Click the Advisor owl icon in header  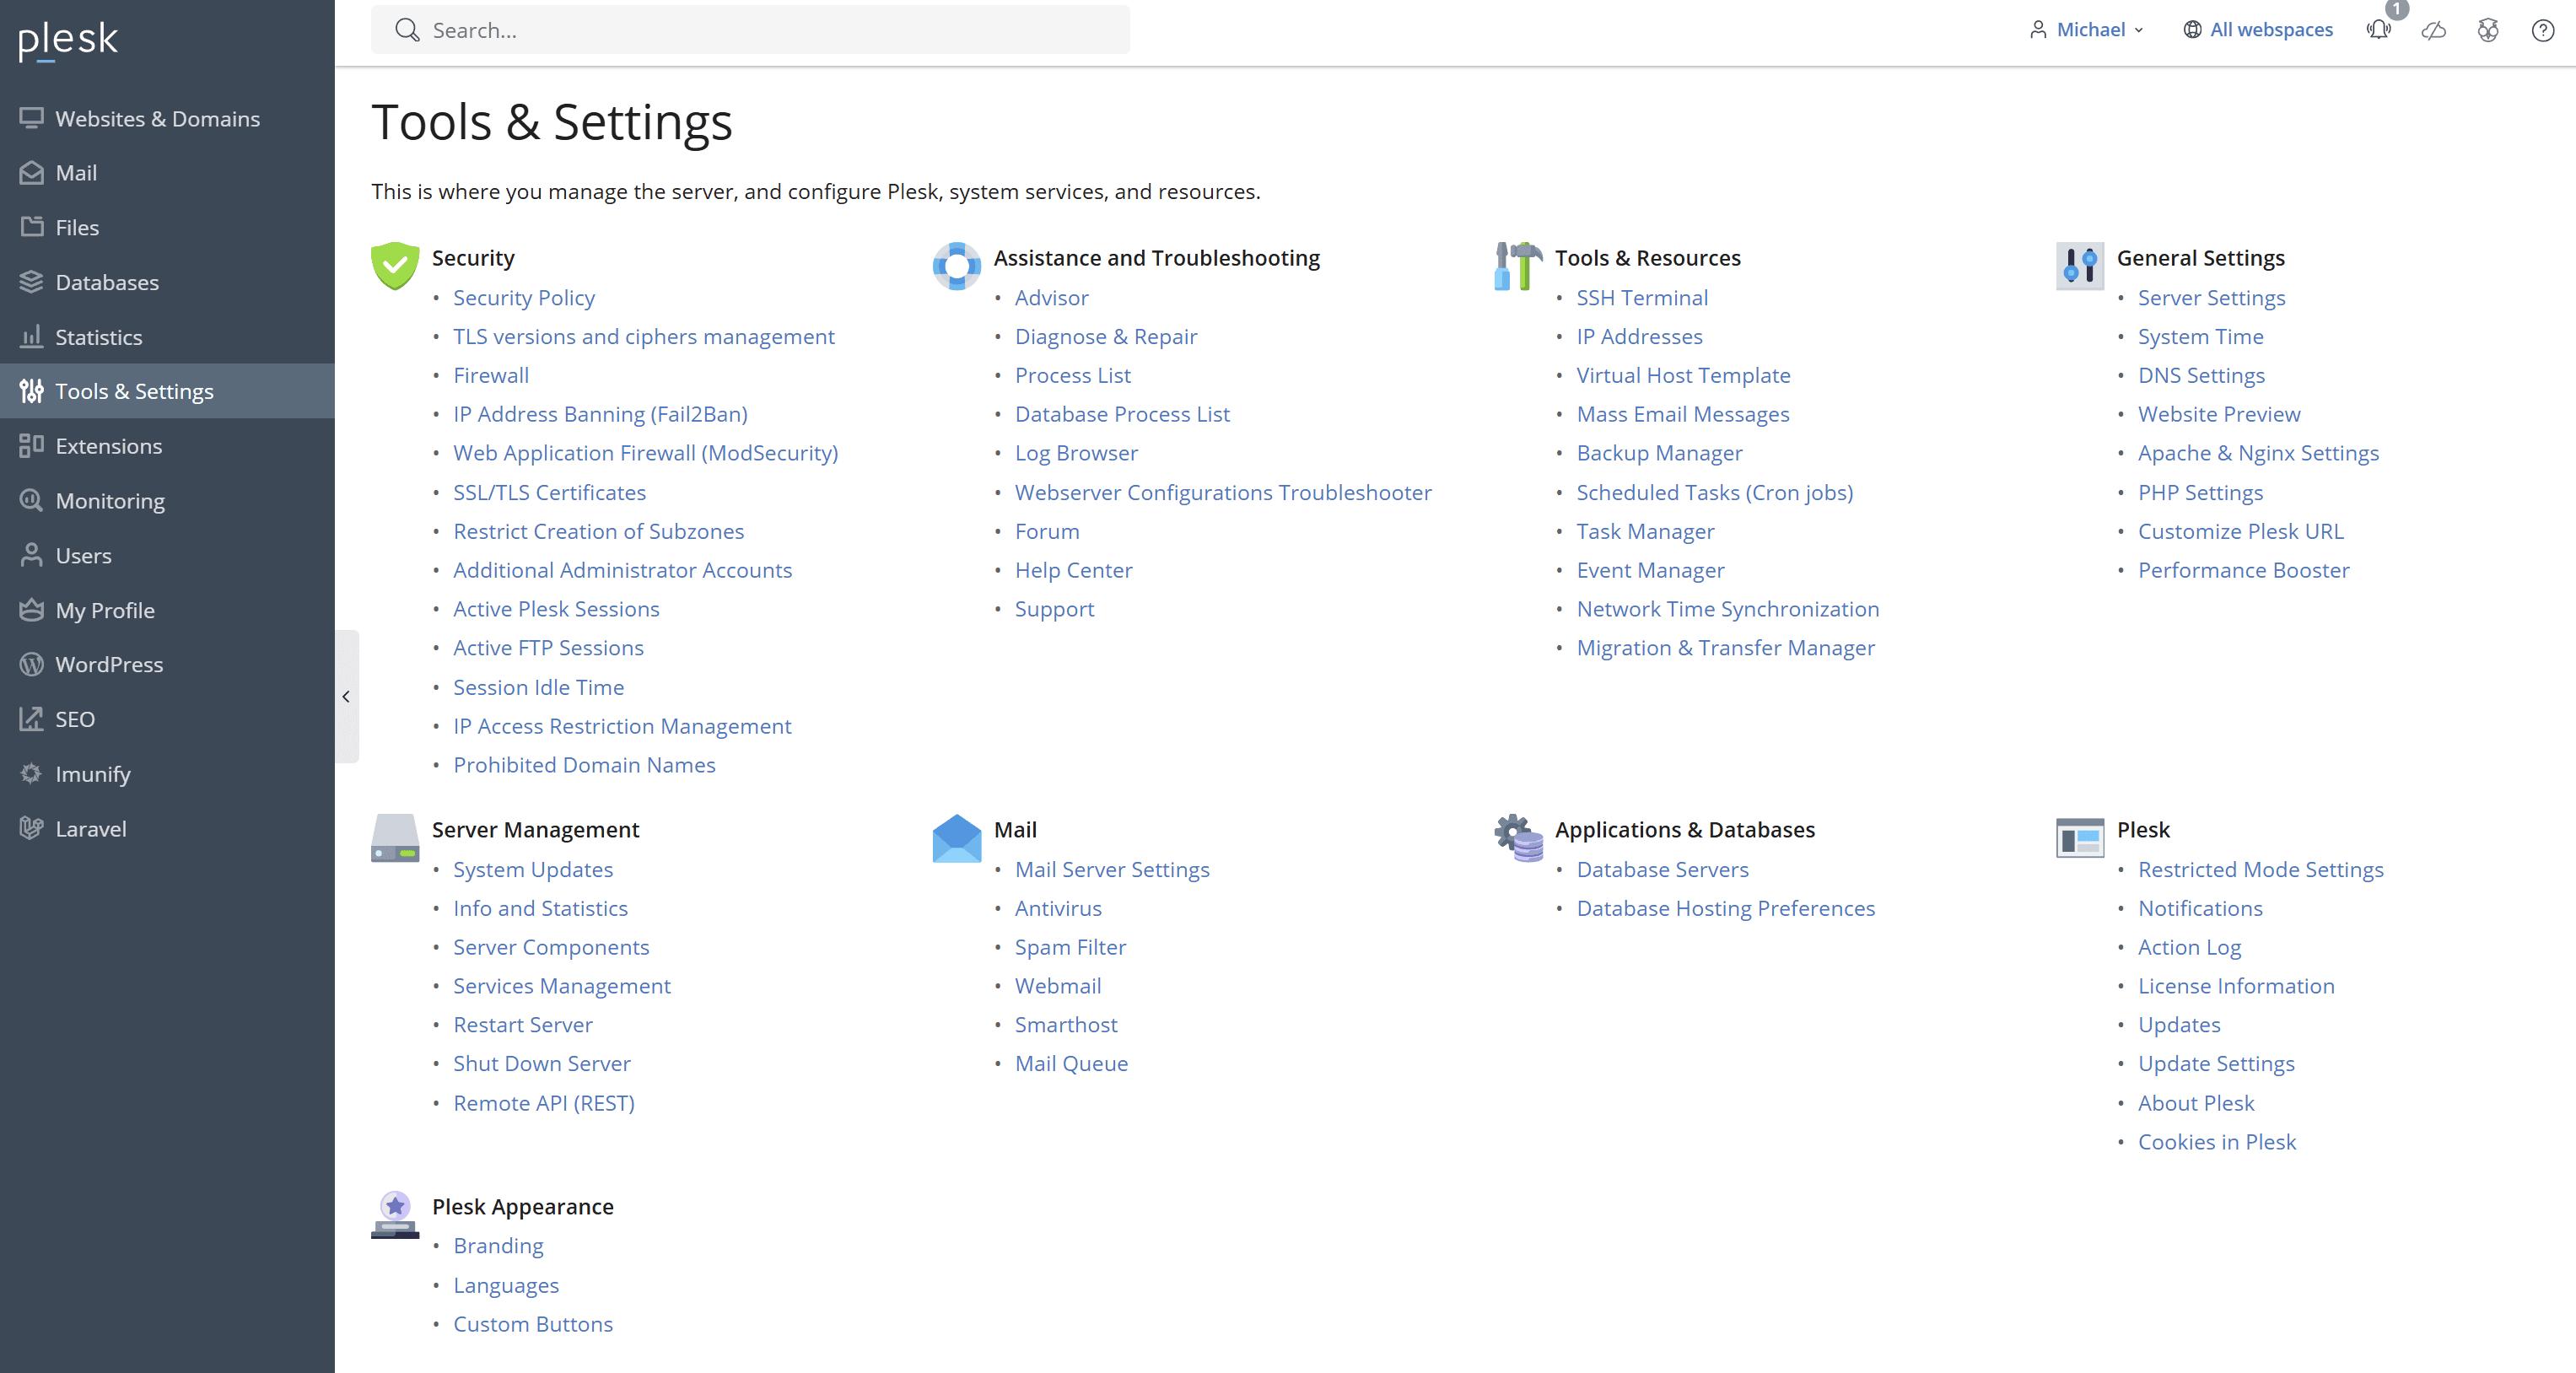pyautogui.click(x=2488, y=30)
